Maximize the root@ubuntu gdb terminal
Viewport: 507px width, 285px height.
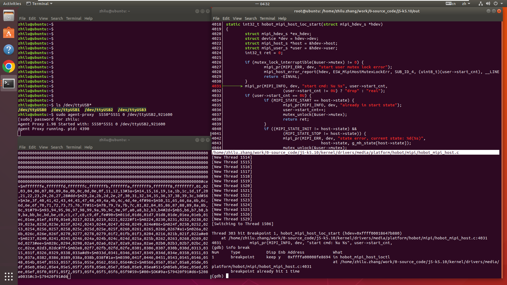494,11
